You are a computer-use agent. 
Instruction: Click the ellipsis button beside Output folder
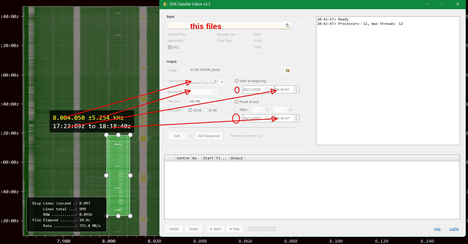299,70
